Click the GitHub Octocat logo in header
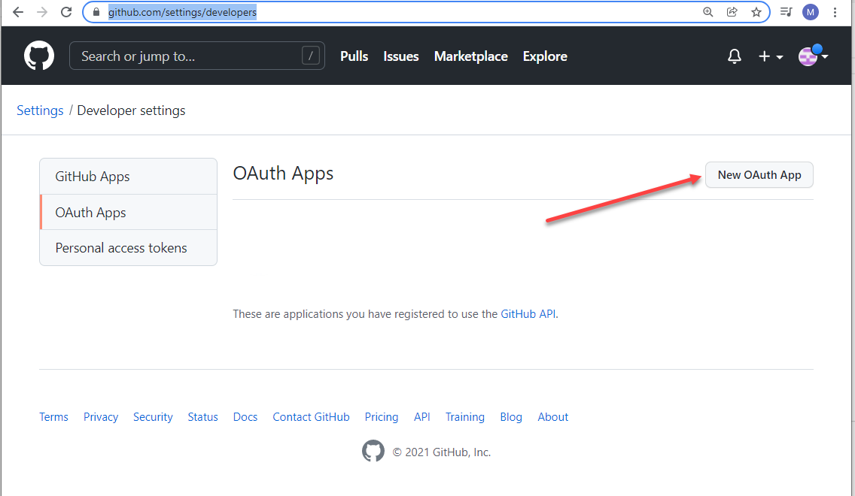The height and width of the screenshot is (496, 855). pyautogui.click(x=39, y=56)
